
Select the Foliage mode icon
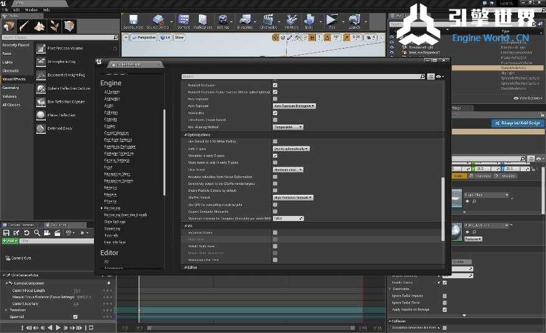coord(54,26)
